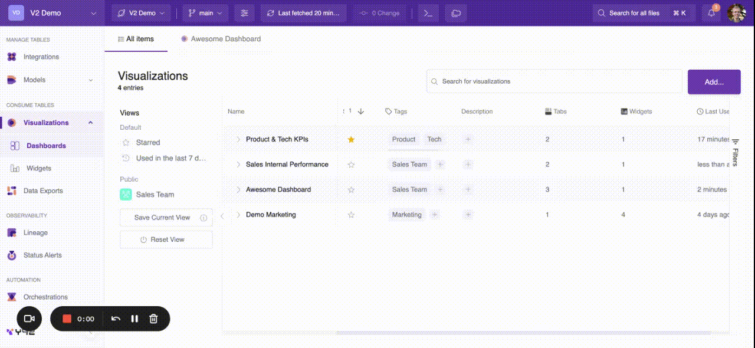Image resolution: width=755 pixels, height=348 pixels.
Task: Open the main branch dropdown
Action: point(205,13)
